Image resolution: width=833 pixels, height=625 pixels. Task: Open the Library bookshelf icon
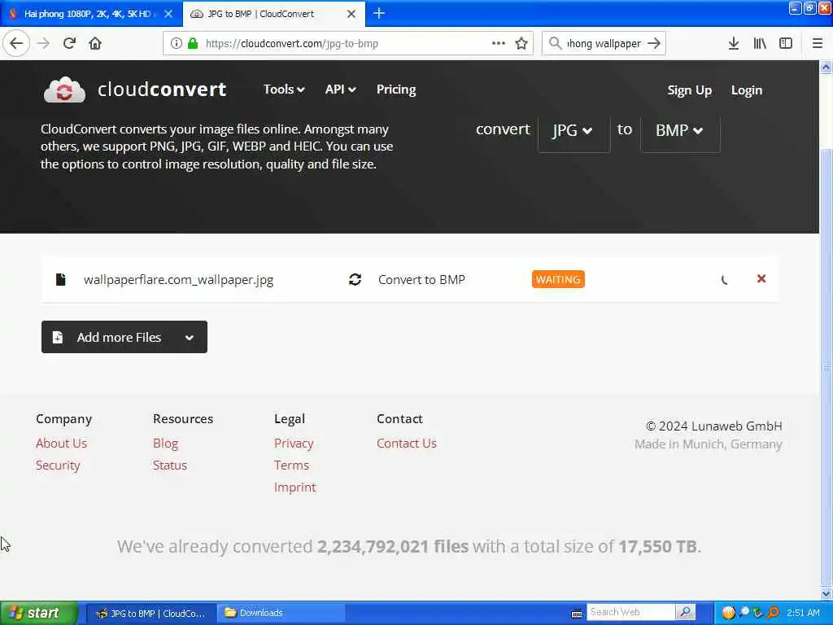[x=760, y=43]
